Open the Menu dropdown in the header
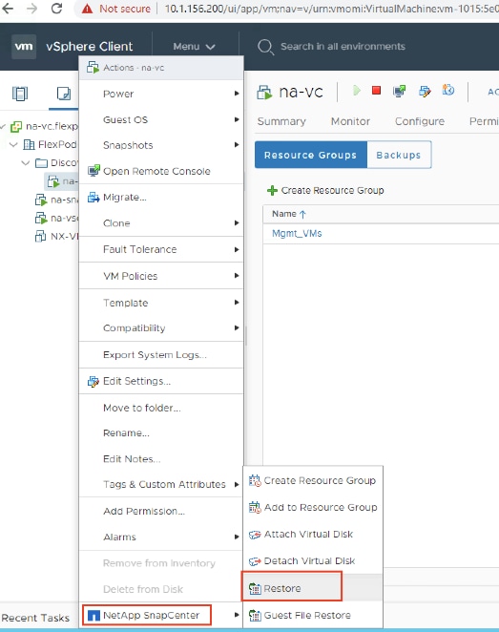This screenshot has width=499, height=632. (194, 47)
